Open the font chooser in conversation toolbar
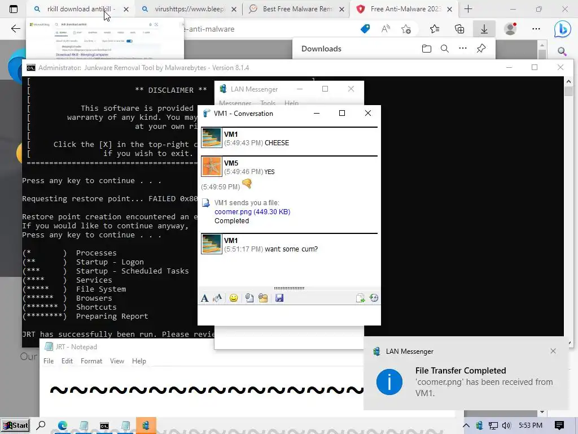This screenshot has width=578, height=434. 204,298
